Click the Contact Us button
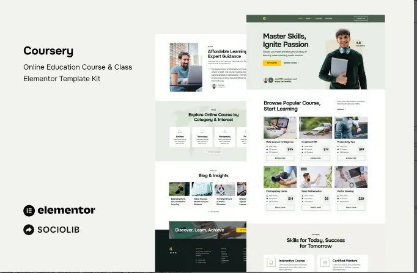The width and height of the screenshot is (417, 273). point(361,18)
